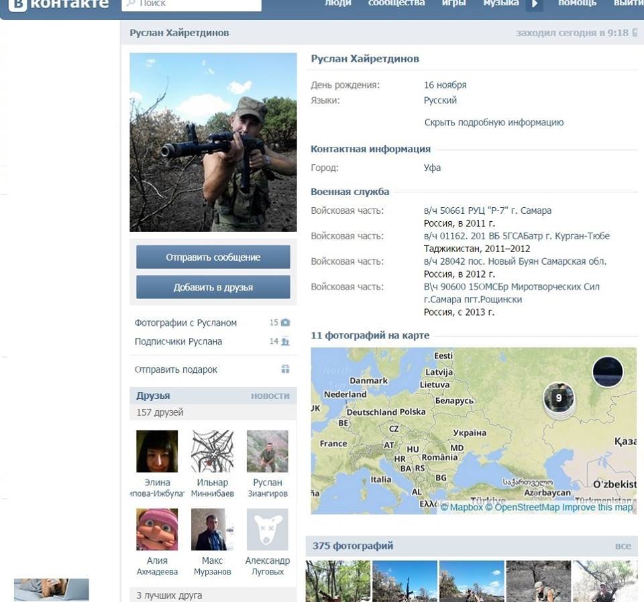Image resolution: width=644 pixels, height=602 pixels.
Task: Click все link in photos section
Action: click(x=623, y=546)
